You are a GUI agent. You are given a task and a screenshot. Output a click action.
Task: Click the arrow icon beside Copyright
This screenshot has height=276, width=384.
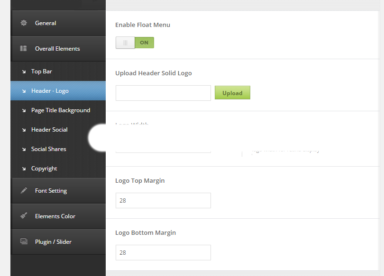[24, 169]
